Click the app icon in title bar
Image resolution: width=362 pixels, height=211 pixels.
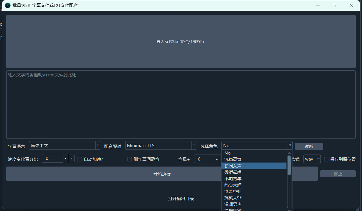[x=8, y=5]
